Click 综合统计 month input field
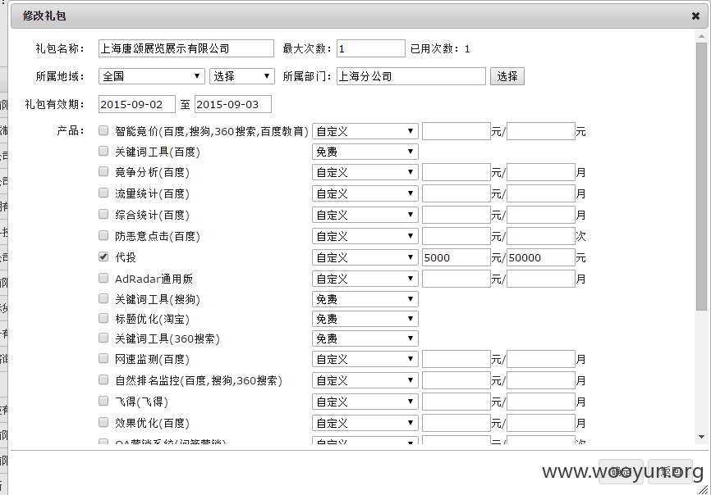Screen dimensions: 711x495 [x=540, y=215]
